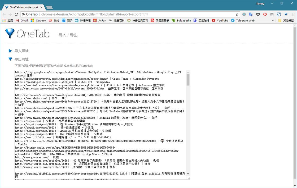The width and height of the screenshot is (297, 188).
Task: Open the 百度贴吧 bookmark
Action: 201,20
